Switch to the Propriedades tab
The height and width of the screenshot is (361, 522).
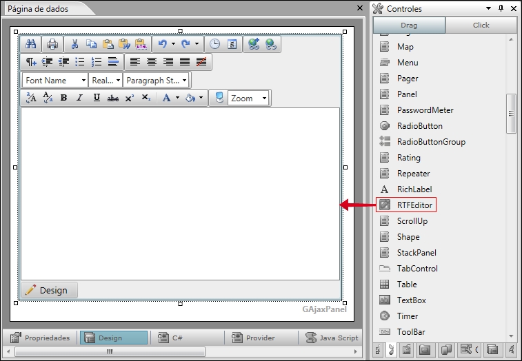pyautogui.click(x=41, y=338)
